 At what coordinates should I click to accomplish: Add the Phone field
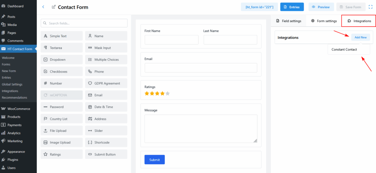pyautogui.click(x=106, y=71)
